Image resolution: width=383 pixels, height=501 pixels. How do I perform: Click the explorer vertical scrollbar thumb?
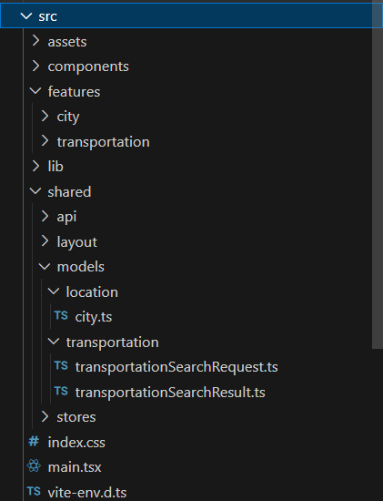(378, 175)
